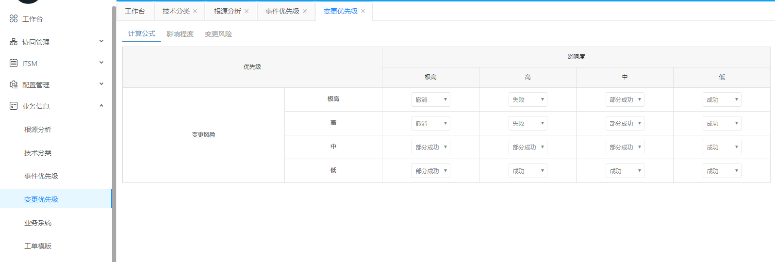Open dropdown for 低 risk, 高 impact
The width and height of the screenshot is (775, 262).
point(528,171)
